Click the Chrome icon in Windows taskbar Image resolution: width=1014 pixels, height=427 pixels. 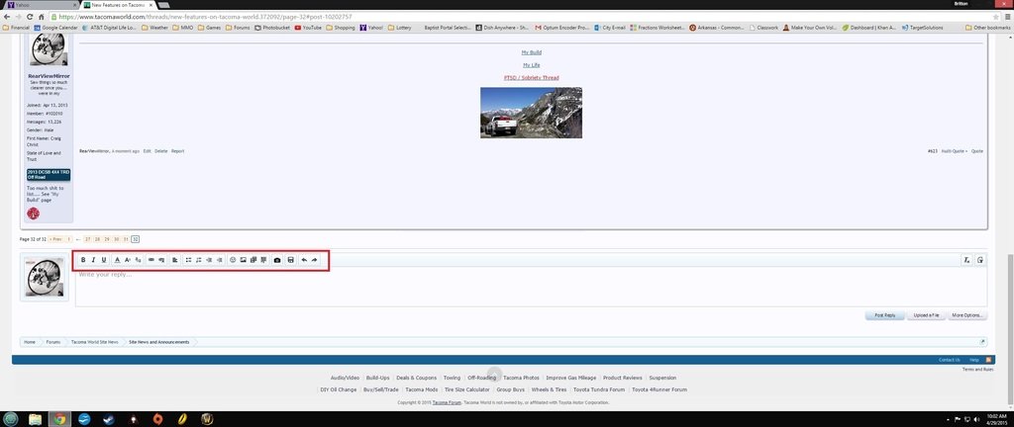(x=58, y=419)
